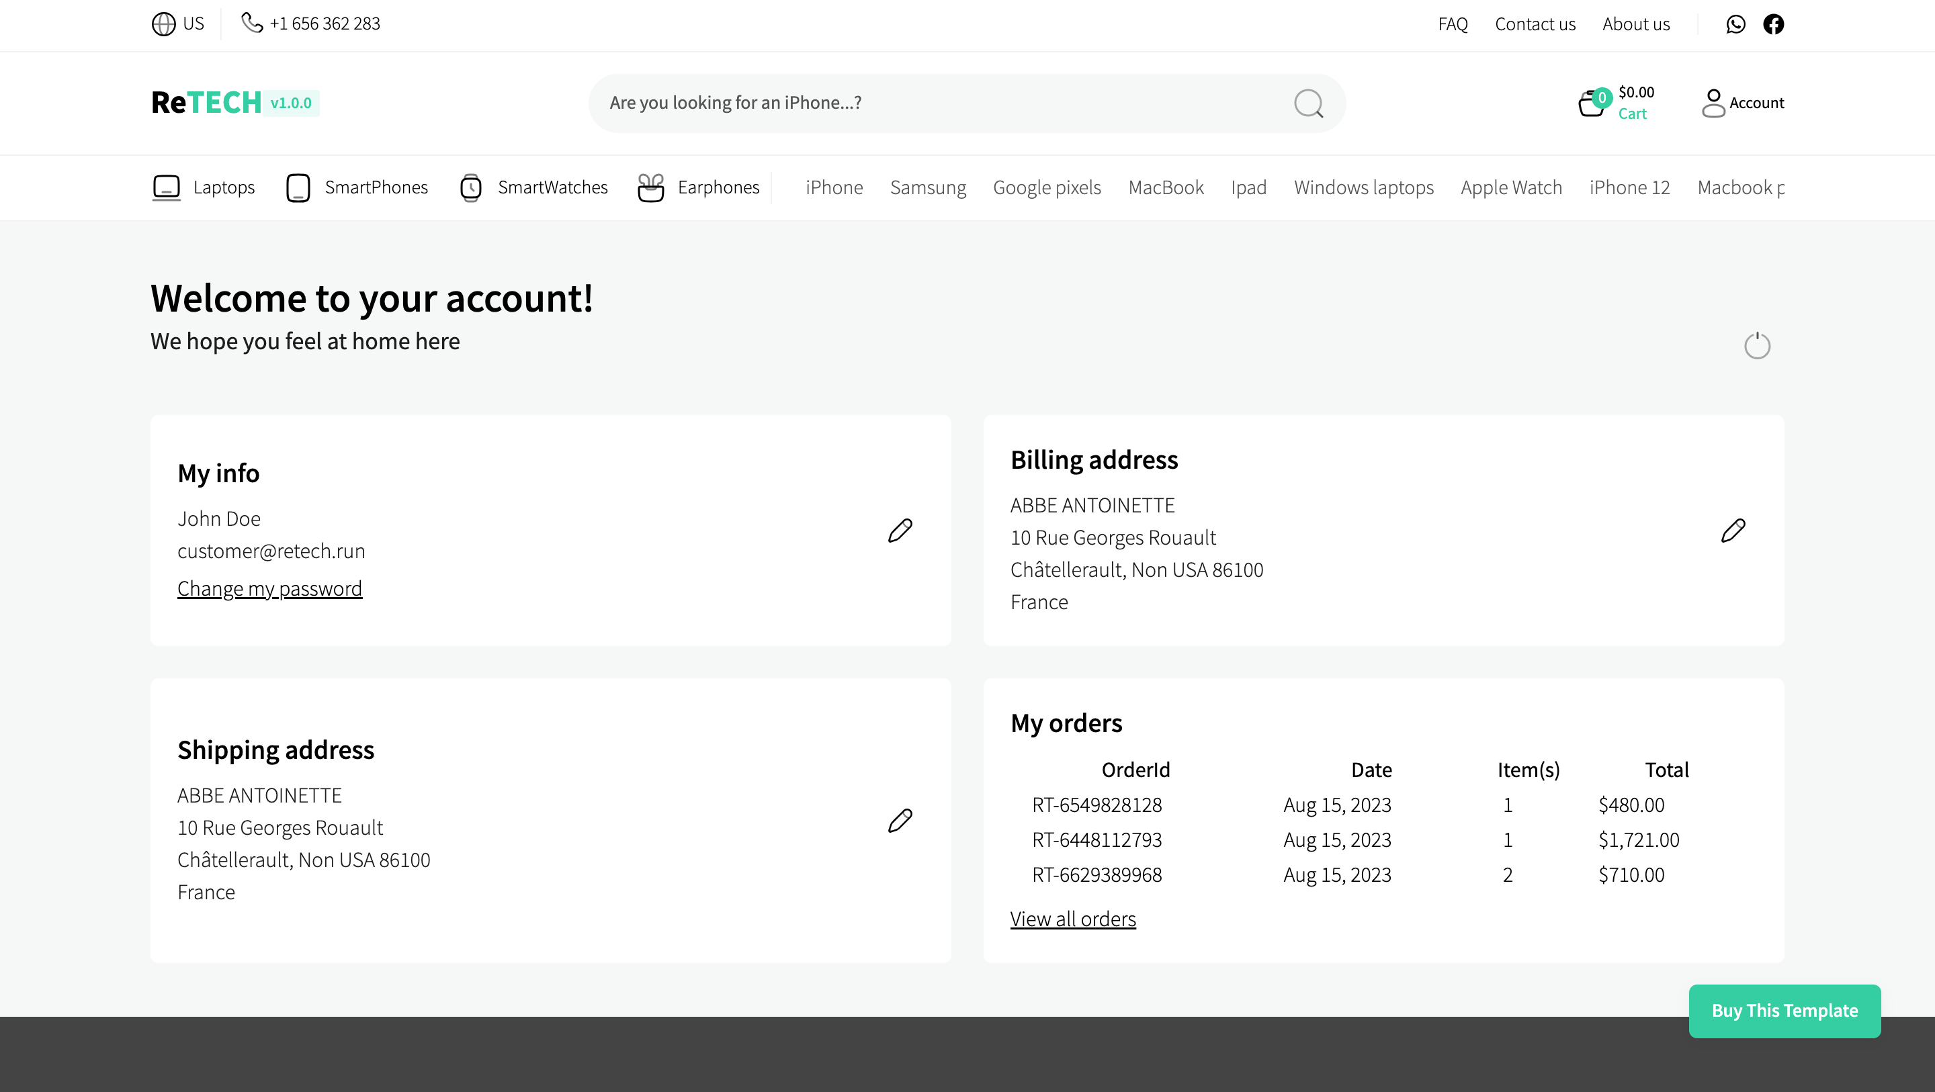1935x1092 pixels.
Task: Click the SmartWatches category icon
Action: 471,188
